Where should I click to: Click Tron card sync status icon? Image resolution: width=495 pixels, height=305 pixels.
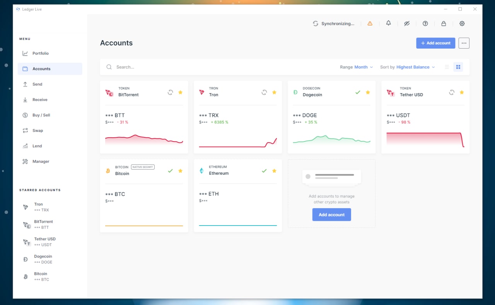pos(264,92)
